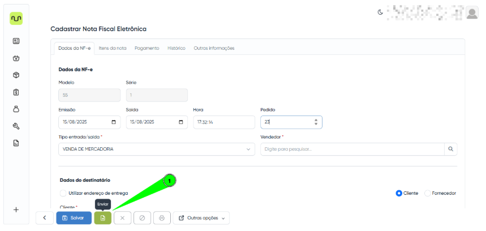This screenshot has height=231, width=486.
Task: Click the Vendedor search magnifier icon
Action: pyautogui.click(x=450, y=149)
